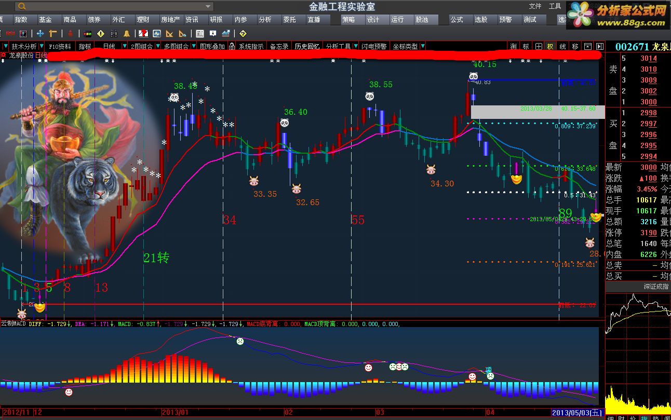This screenshot has width=671, height=420.
Task: Click the yellow alarm bell icon
Action: [x=126, y=33]
